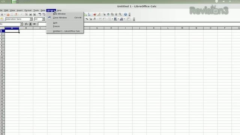240x135 pixels.
Task: Click the volume icon in top panel
Action: pos(223,1)
